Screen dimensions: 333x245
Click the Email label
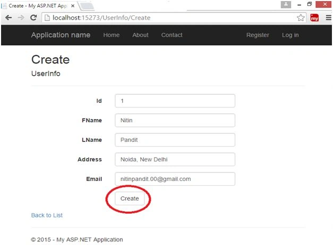[x=94, y=179]
